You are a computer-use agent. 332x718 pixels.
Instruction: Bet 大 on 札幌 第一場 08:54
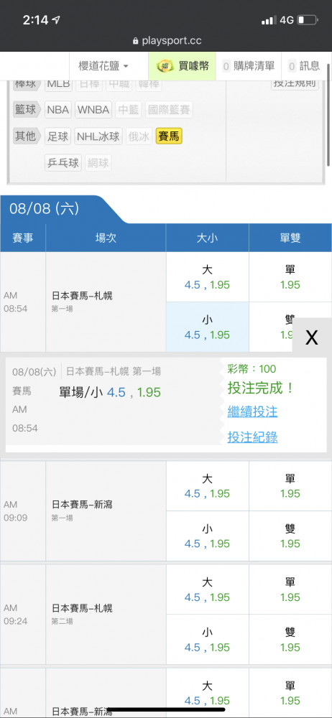[207, 277]
